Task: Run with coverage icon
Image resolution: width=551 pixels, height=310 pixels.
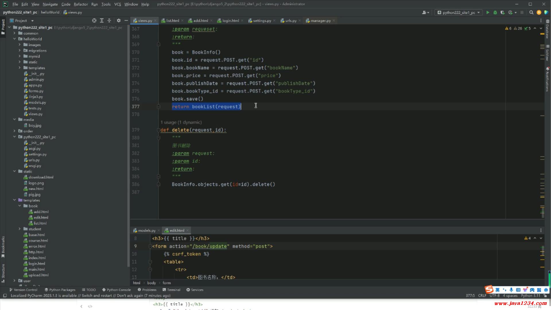Action: point(503,12)
